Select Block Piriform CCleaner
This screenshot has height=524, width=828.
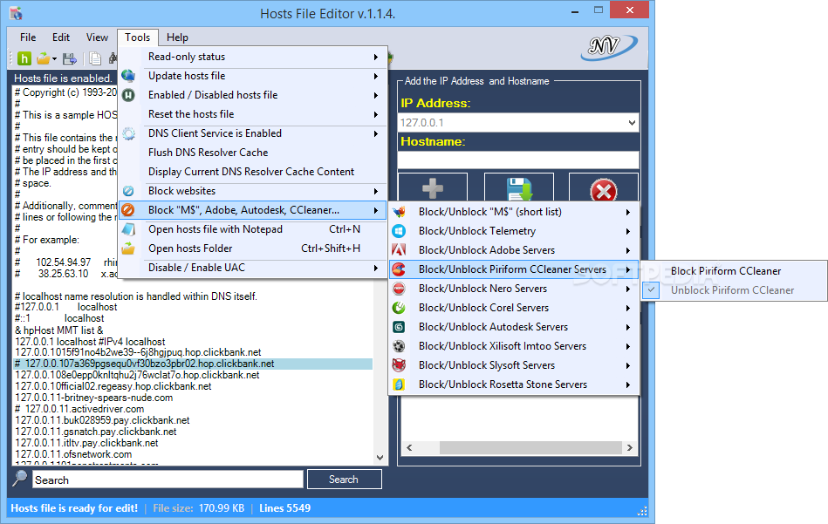coord(734,271)
